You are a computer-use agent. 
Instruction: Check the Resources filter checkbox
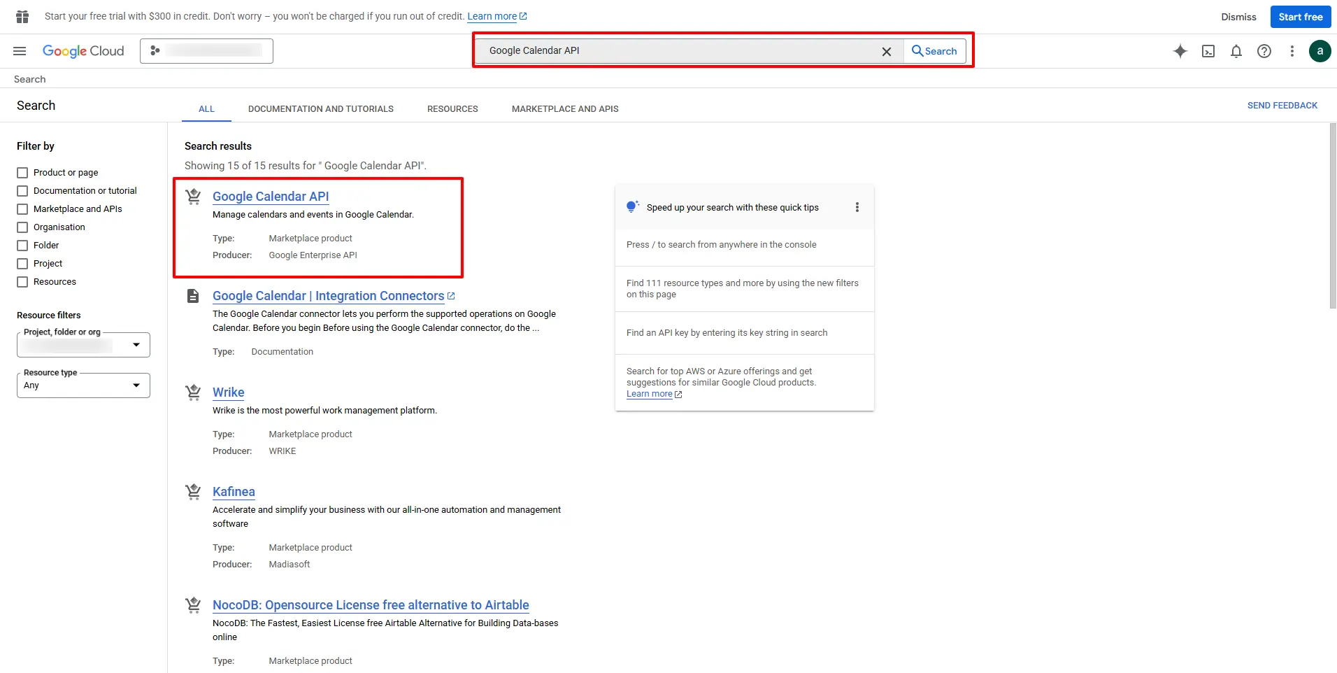click(22, 282)
